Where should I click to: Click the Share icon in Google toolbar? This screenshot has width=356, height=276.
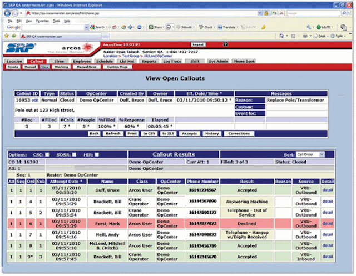coord(151,27)
